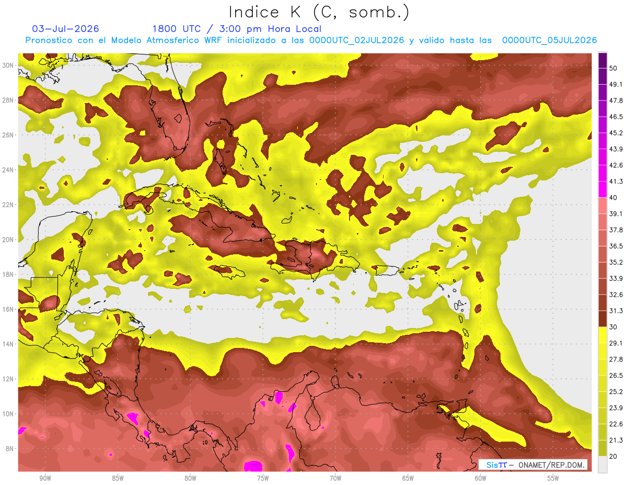Click the colorbar value '22.6'
Image resolution: width=627 pixels, height=485 pixels.
click(x=616, y=424)
